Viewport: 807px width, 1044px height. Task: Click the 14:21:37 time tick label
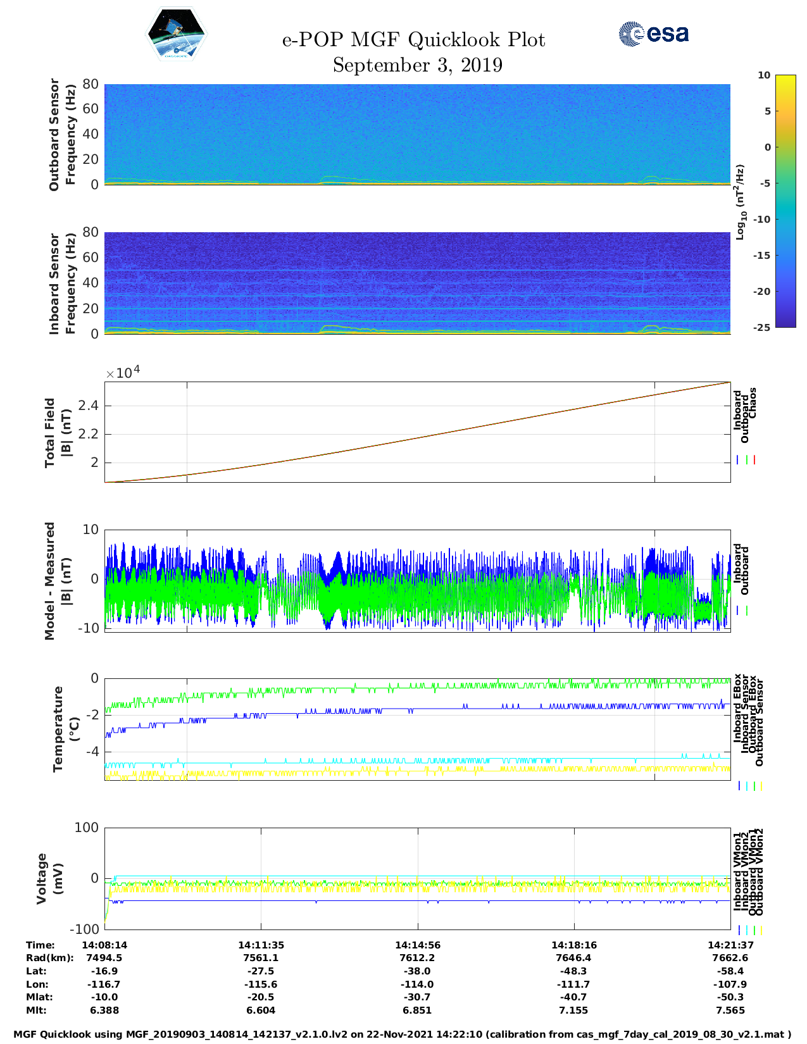point(730,945)
